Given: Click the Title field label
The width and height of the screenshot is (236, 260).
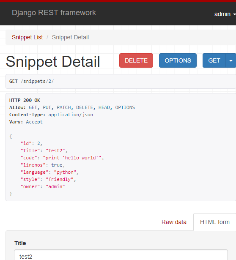Looking at the screenshot, I should point(20,243).
